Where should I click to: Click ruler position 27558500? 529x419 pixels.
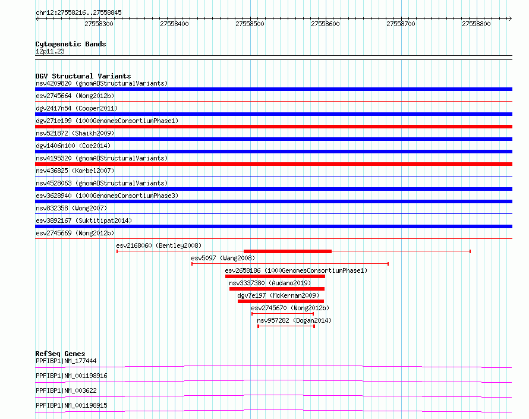(x=250, y=24)
